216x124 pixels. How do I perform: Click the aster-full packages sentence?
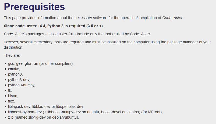coord(77,34)
